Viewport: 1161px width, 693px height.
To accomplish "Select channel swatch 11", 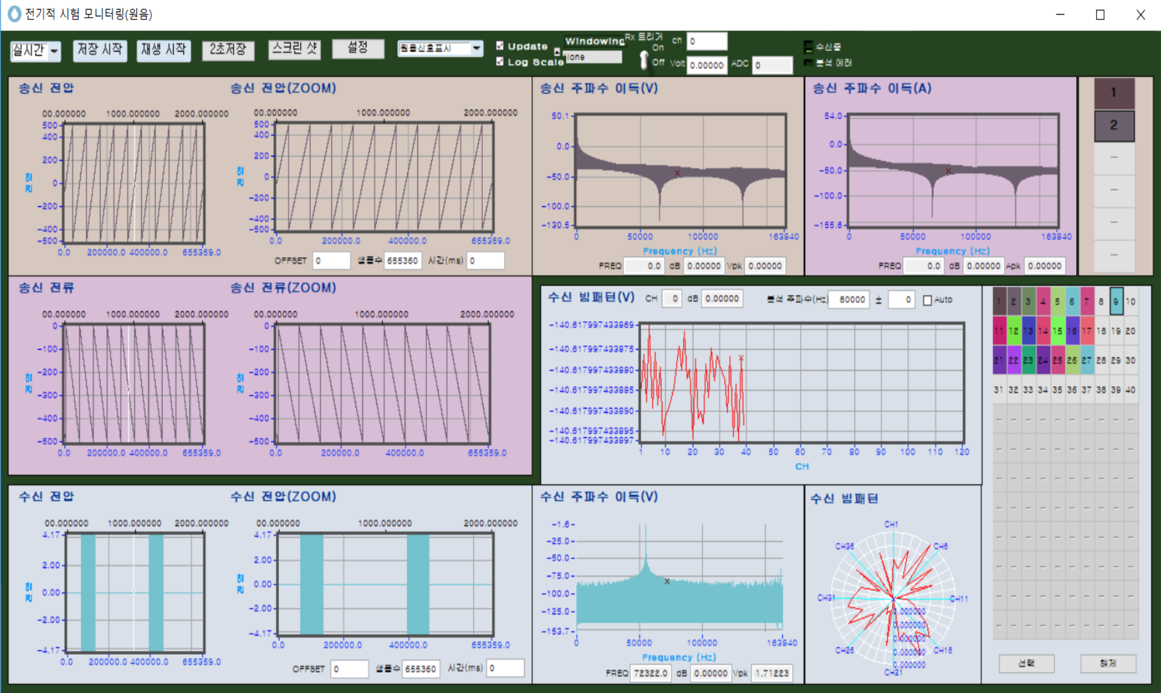I will tap(999, 331).
